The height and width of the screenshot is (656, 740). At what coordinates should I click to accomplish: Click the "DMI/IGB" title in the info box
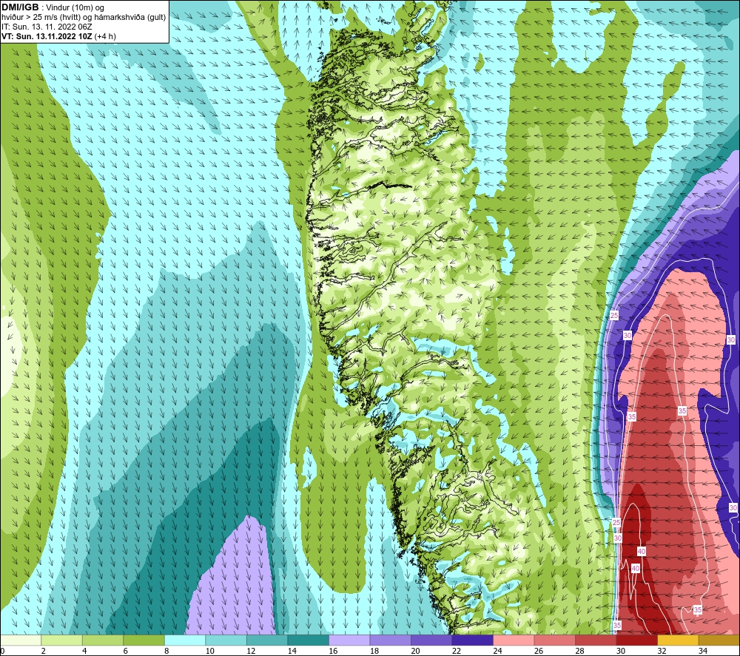coord(20,7)
